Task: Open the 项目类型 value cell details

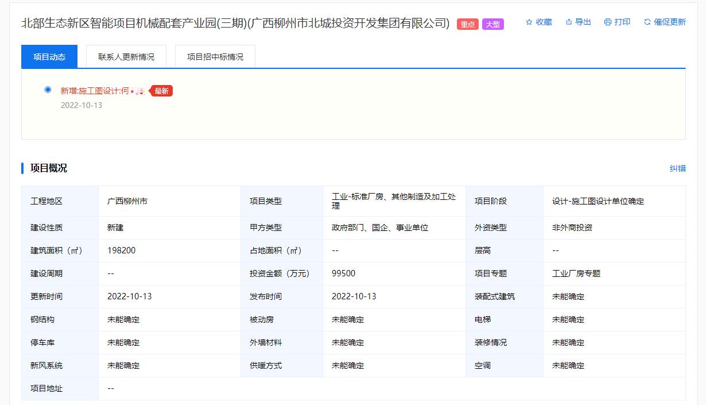Action: pos(394,200)
